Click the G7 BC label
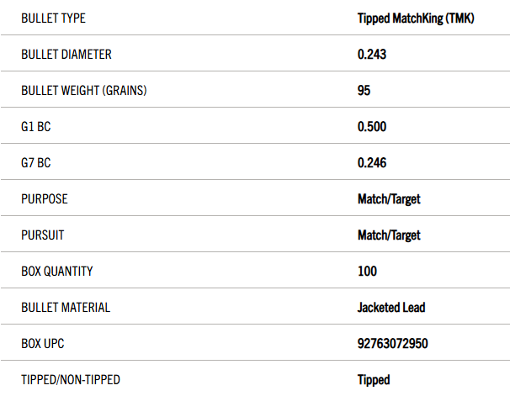Image resolution: width=510 pixels, height=396 pixels. 36,163
